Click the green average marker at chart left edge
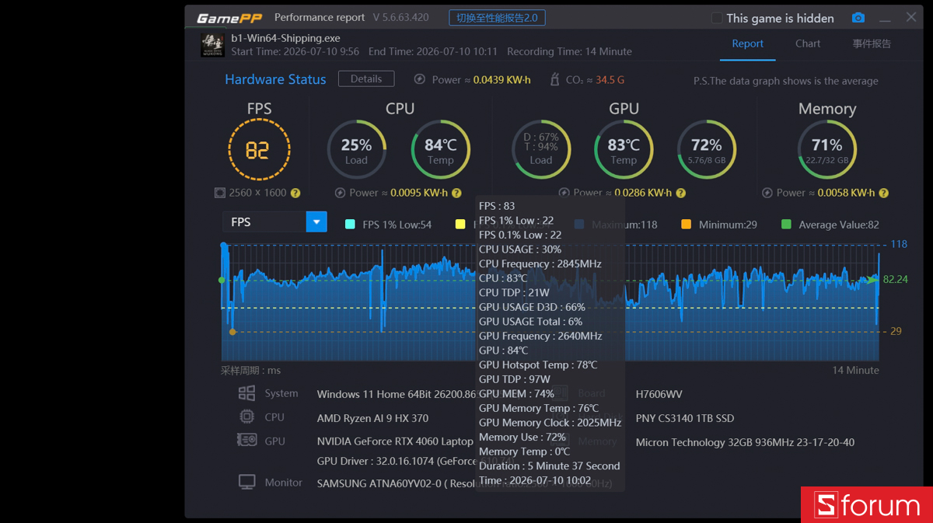Screen dimensions: 933x523 pos(222,280)
